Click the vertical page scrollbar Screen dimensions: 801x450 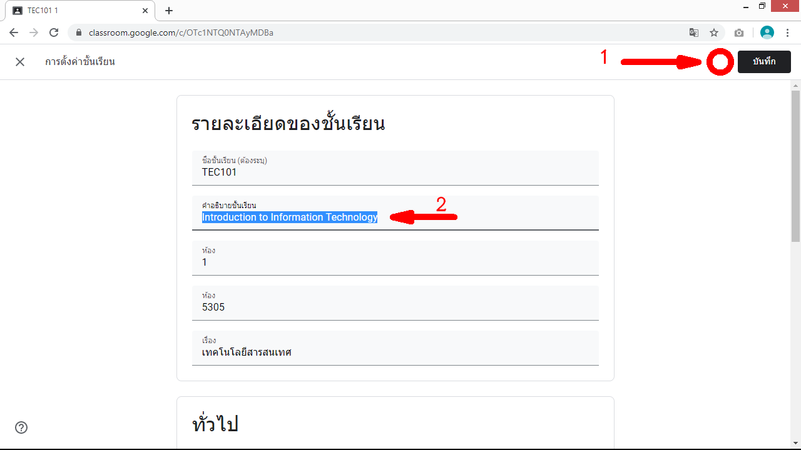pos(795,166)
